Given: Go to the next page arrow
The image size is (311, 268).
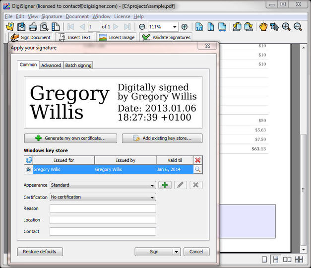Looking at the screenshot, I should pyautogui.click(x=116, y=27).
